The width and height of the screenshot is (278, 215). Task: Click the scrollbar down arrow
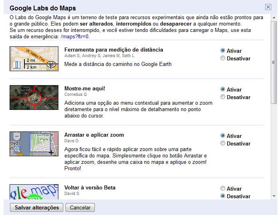[274, 196]
